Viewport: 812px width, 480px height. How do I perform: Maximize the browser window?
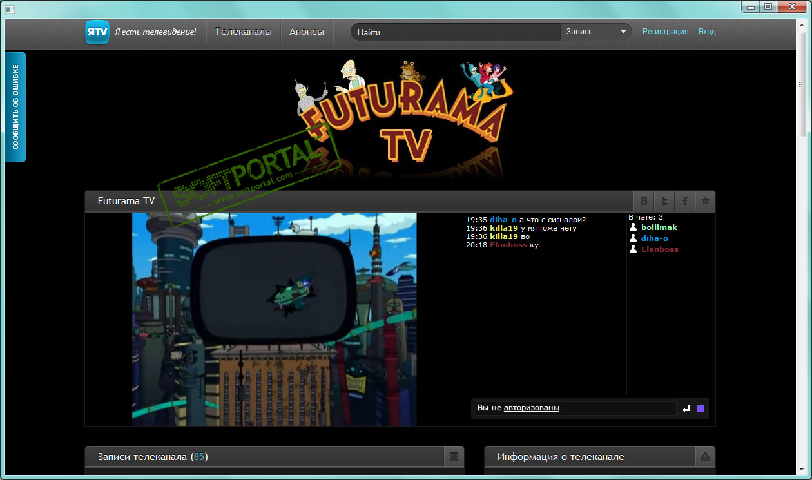pos(768,6)
